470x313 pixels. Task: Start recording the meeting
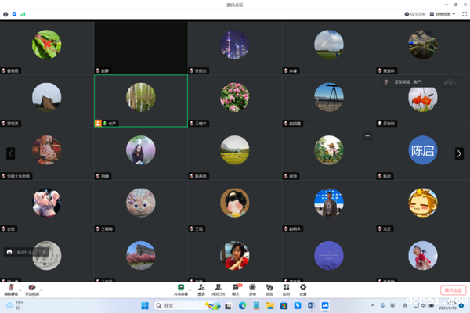pos(252,288)
